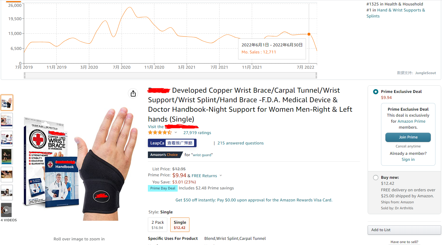This screenshot has height=245, width=442.
Task: Play the product video thumbnail
Action: (x=7, y=210)
